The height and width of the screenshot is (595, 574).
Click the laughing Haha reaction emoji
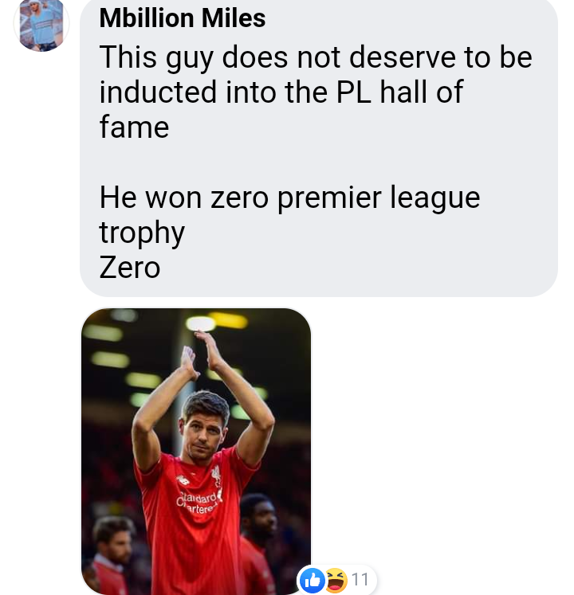coord(336,580)
